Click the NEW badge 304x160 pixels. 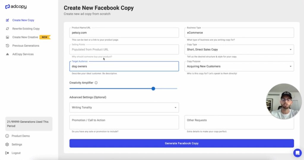(x=45, y=37)
